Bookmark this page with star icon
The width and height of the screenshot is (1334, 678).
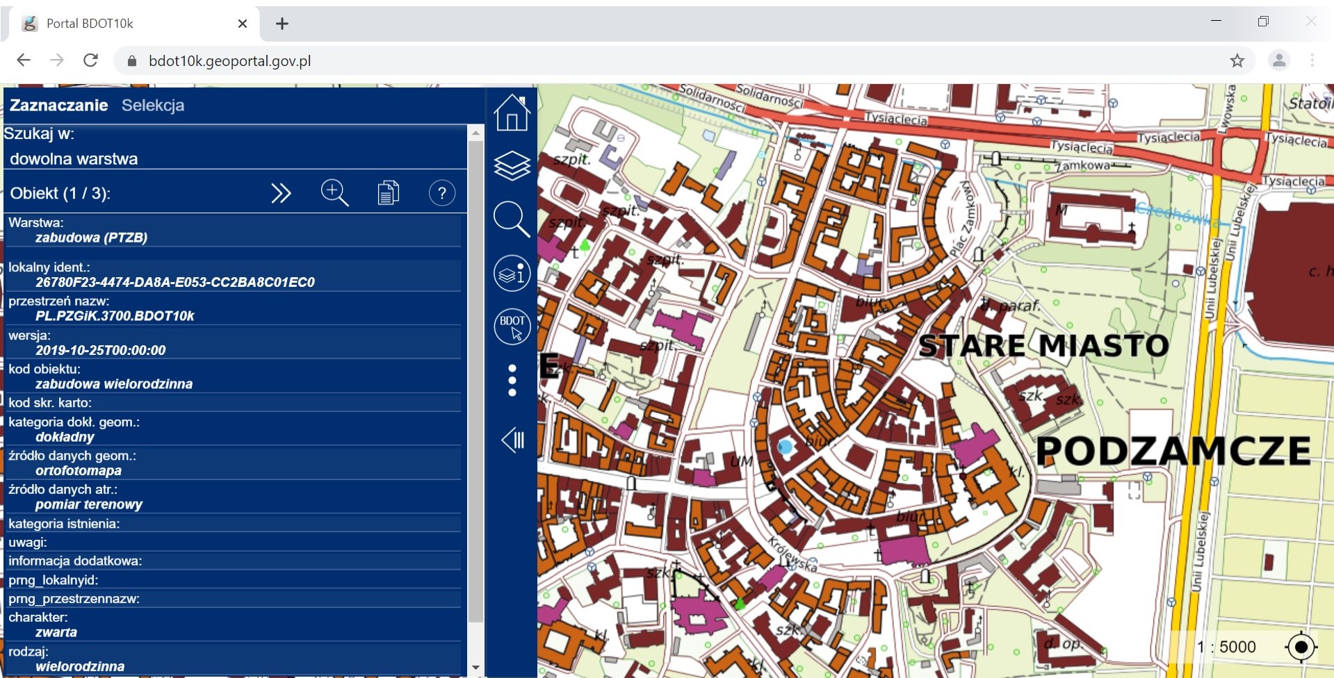(1237, 61)
